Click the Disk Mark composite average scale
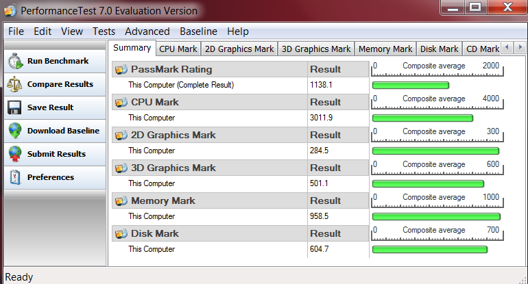The height and width of the screenshot is (284, 528). tap(437, 233)
